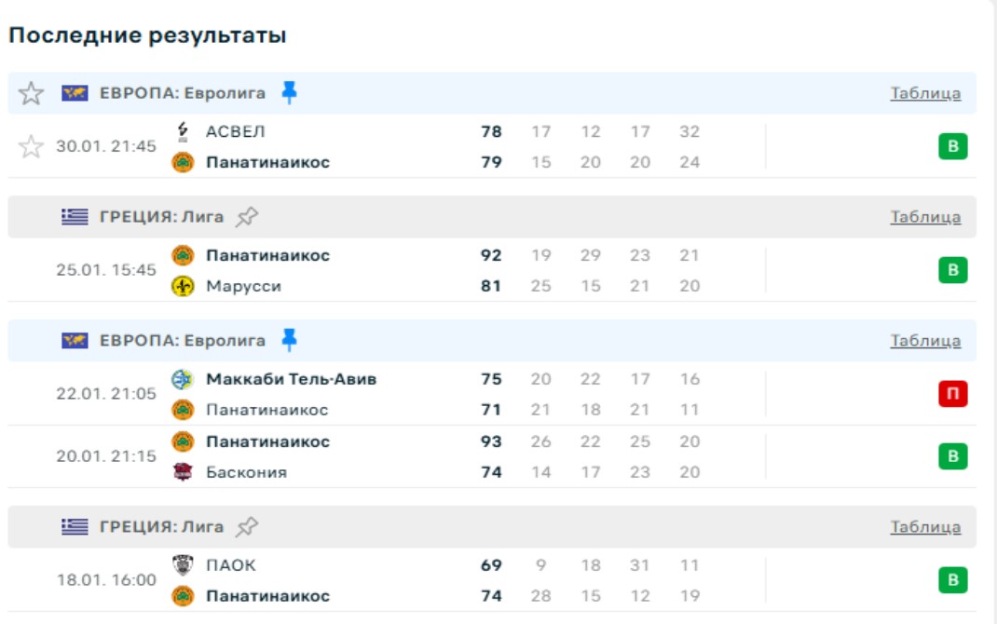
Task: Open the PAOK vs Panathinaikos final score
Action: pos(491,580)
